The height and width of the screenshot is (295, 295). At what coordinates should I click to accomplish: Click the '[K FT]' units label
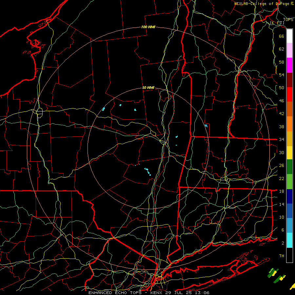tap(277, 23)
